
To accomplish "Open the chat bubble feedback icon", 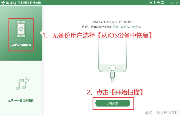I will point(158,3).
